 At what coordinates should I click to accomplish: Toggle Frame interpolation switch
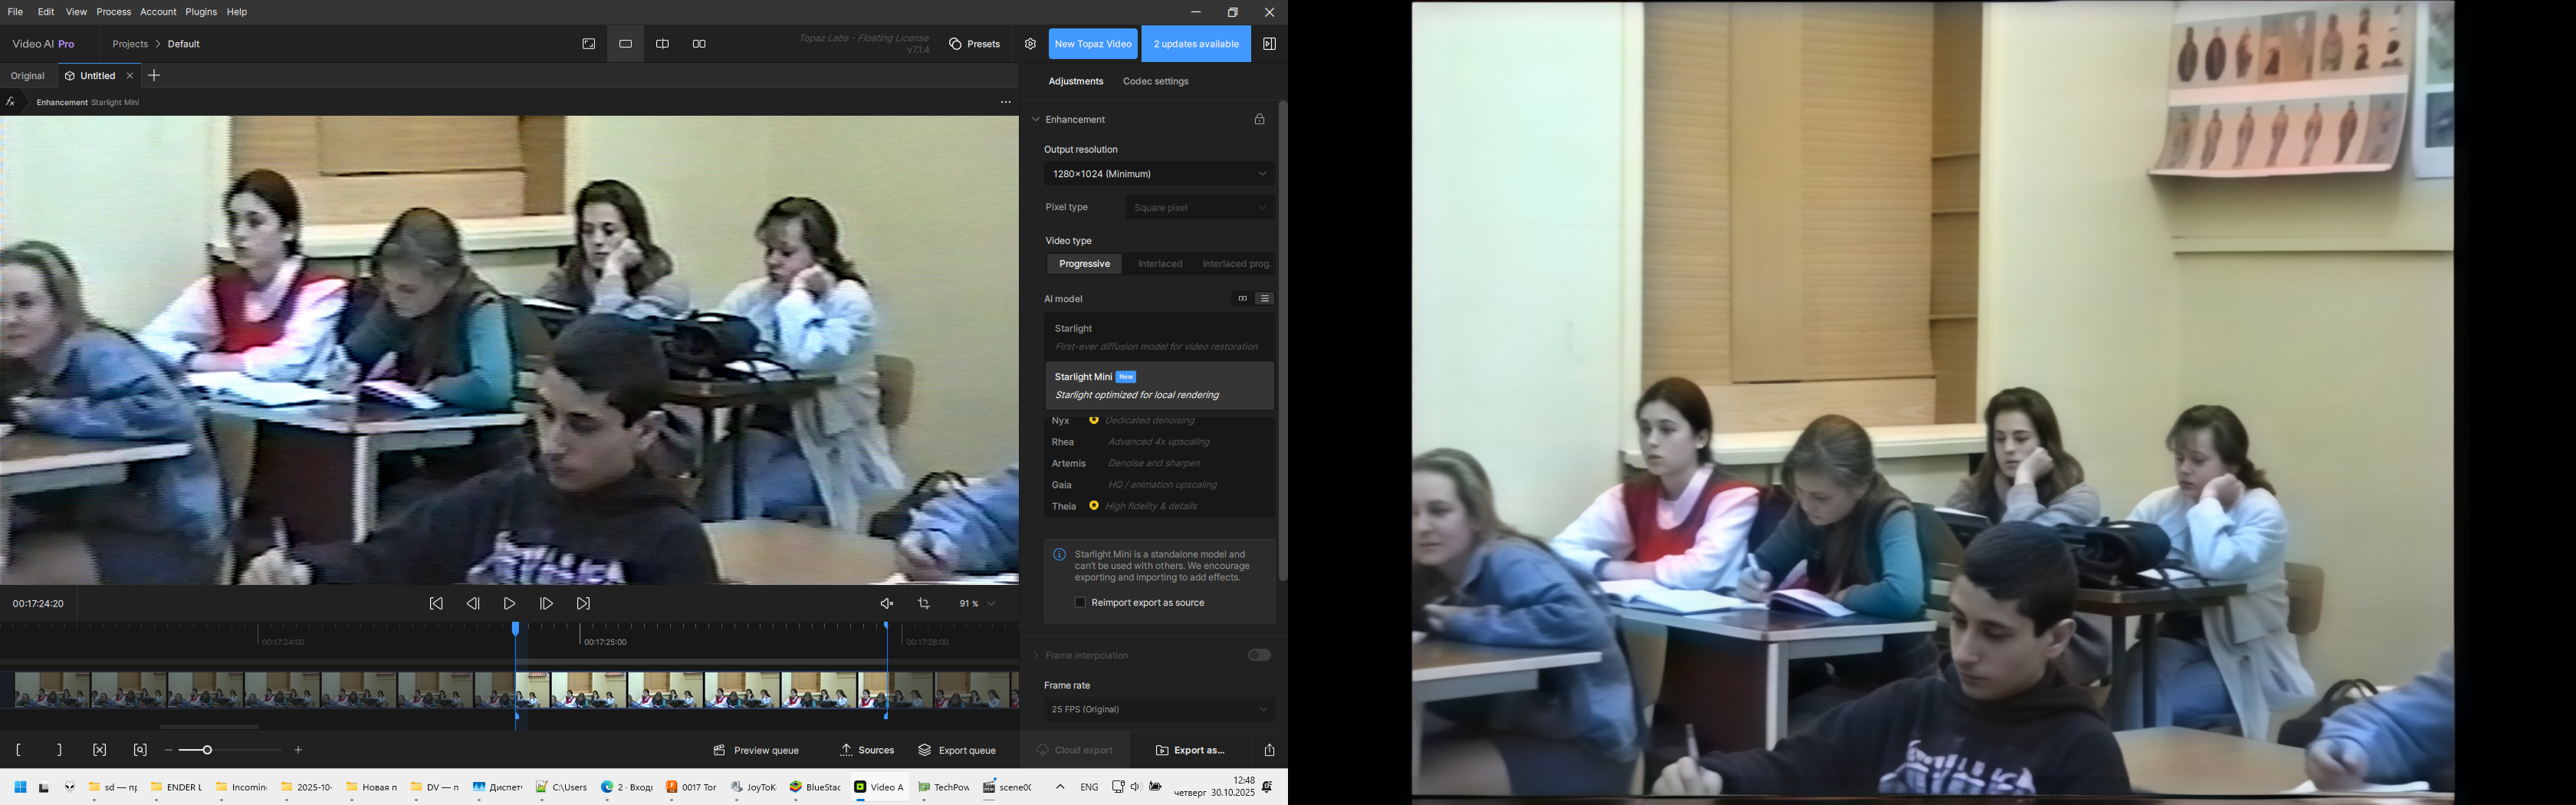(1259, 655)
